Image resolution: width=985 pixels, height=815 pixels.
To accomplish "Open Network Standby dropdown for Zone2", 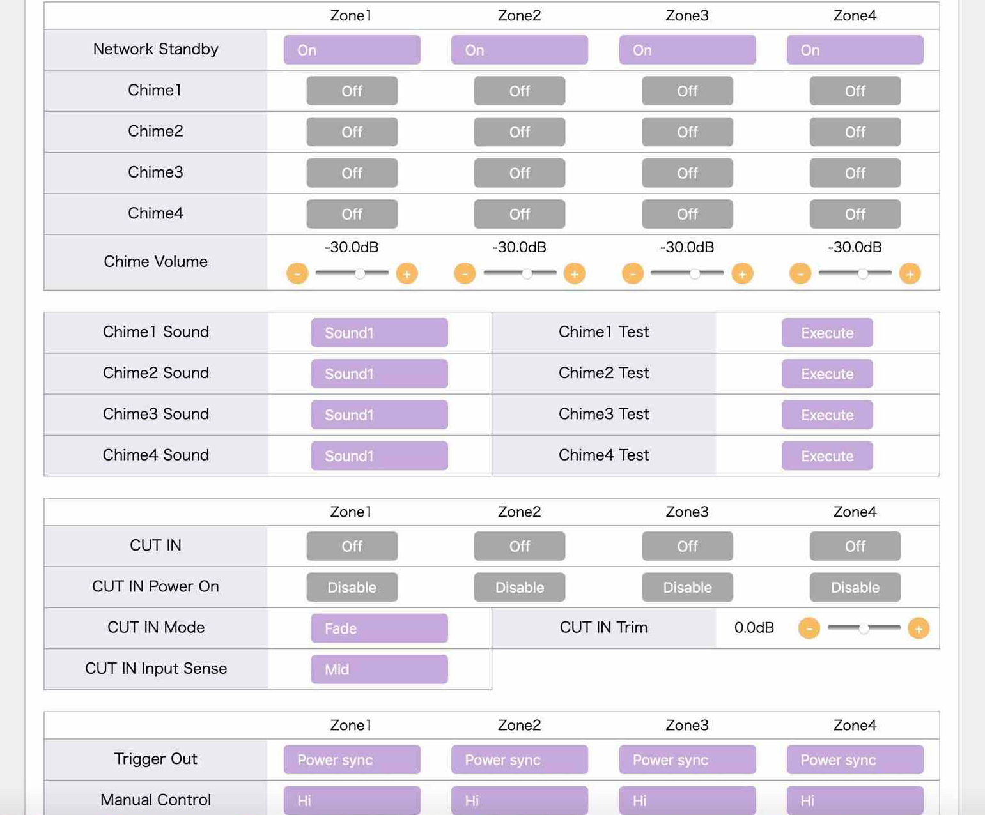I will coord(520,50).
